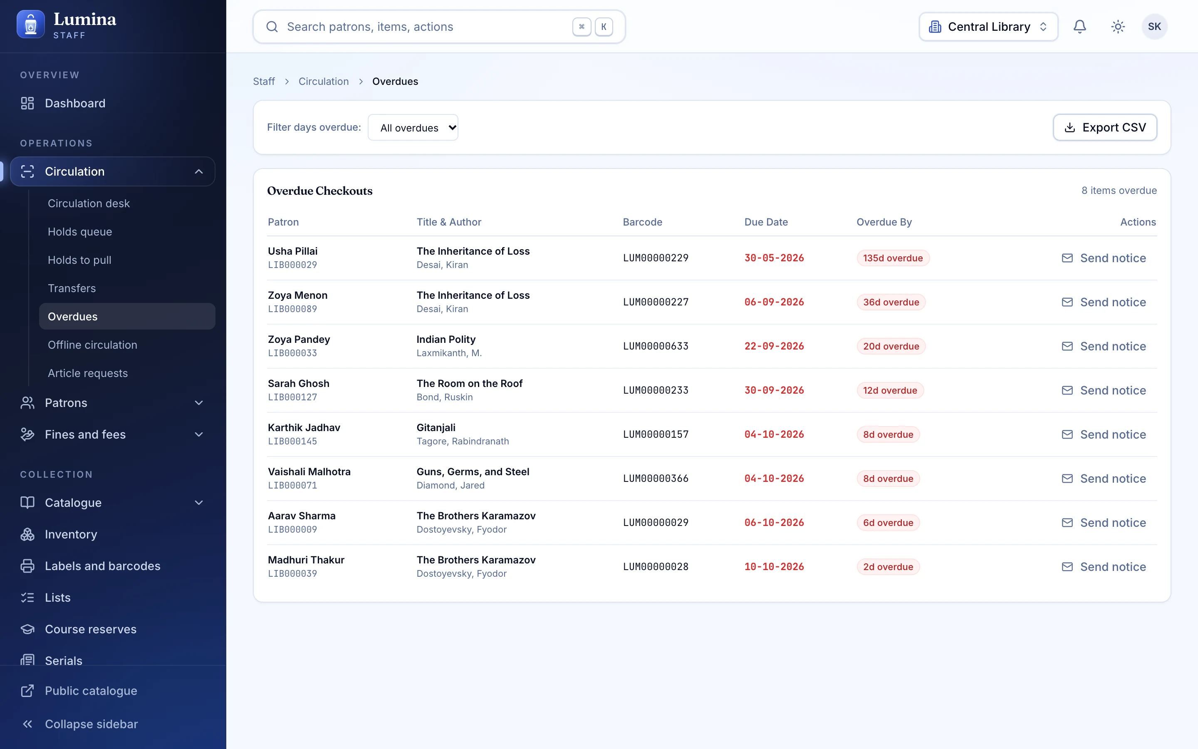
Task: Focus the Search patrons, items, actions field
Action: (x=439, y=27)
